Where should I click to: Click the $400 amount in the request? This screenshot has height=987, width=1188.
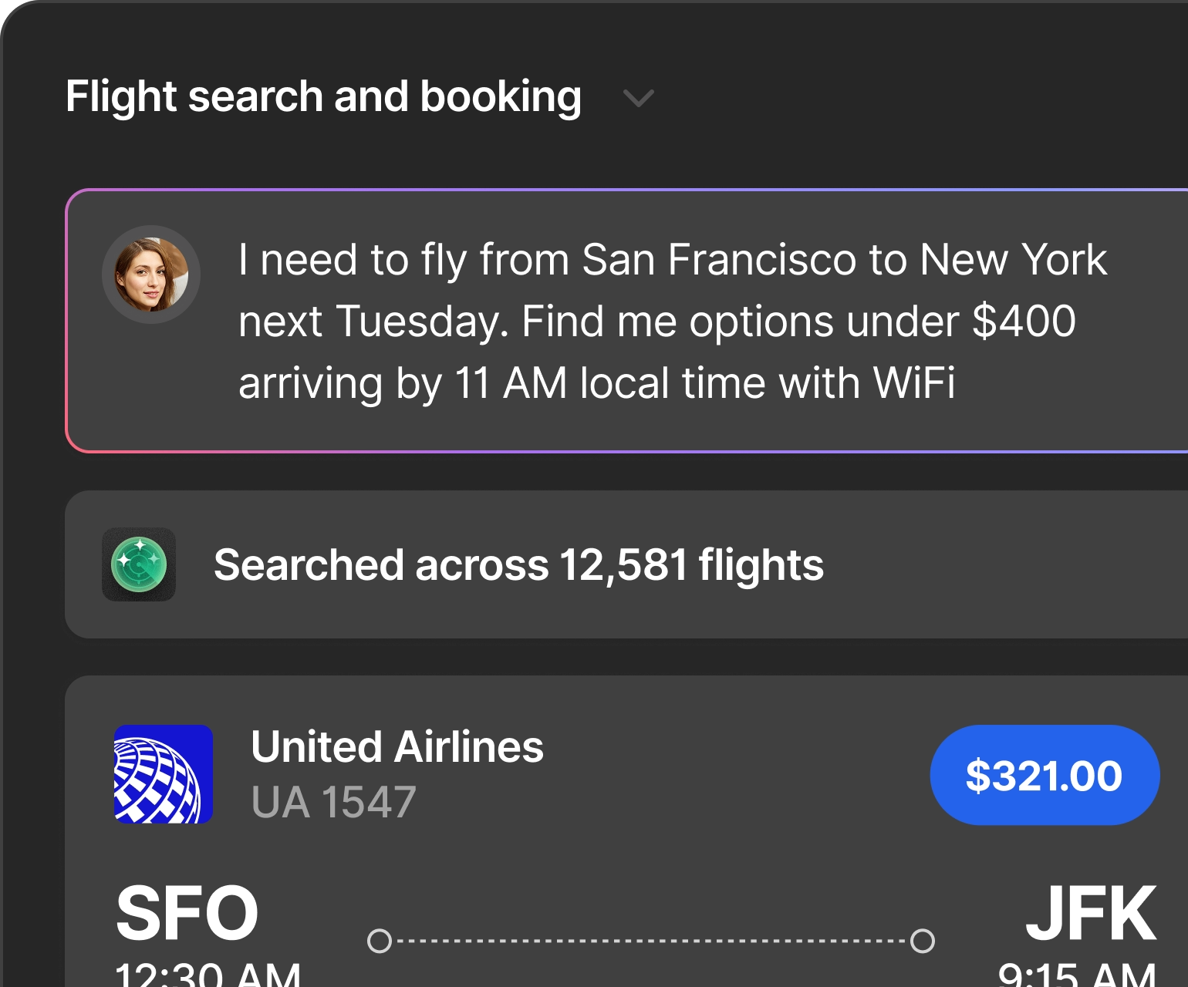point(1024,321)
